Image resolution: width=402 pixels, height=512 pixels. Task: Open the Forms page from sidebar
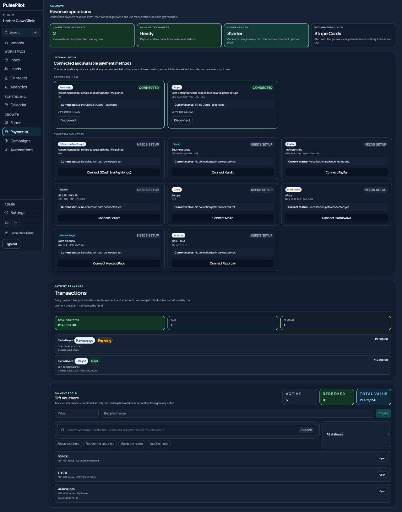coord(21,123)
